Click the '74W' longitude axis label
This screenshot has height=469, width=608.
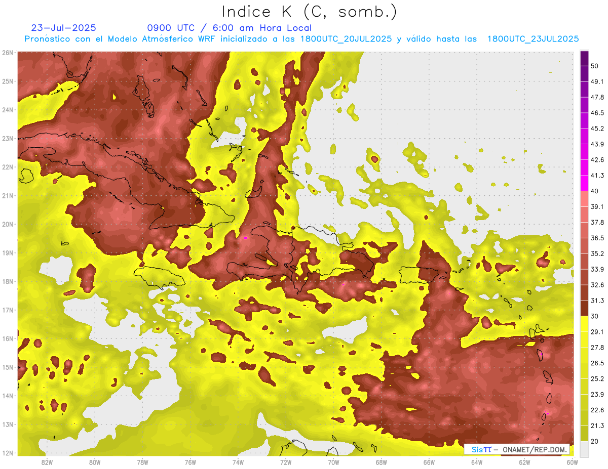coord(238,462)
